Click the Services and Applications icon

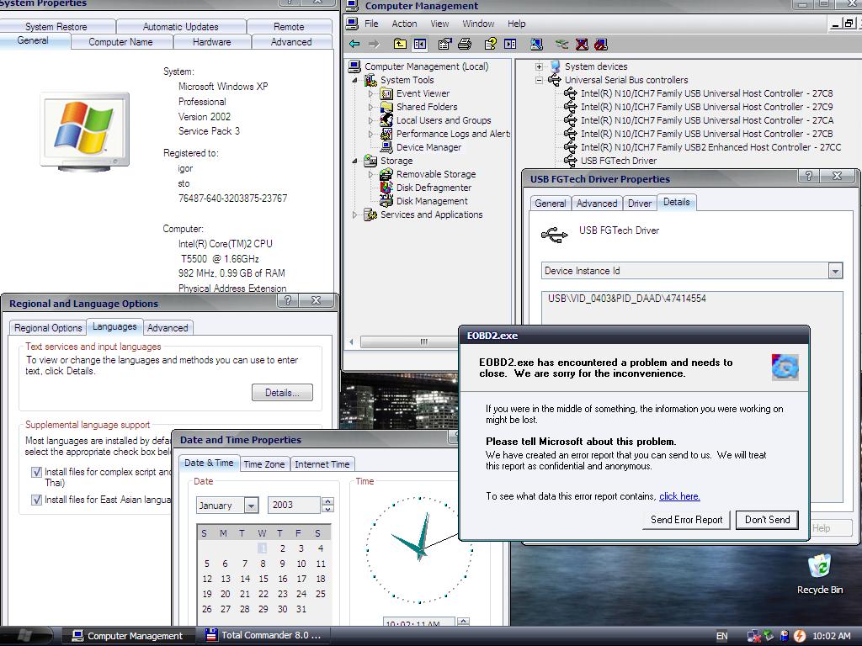click(x=370, y=214)
